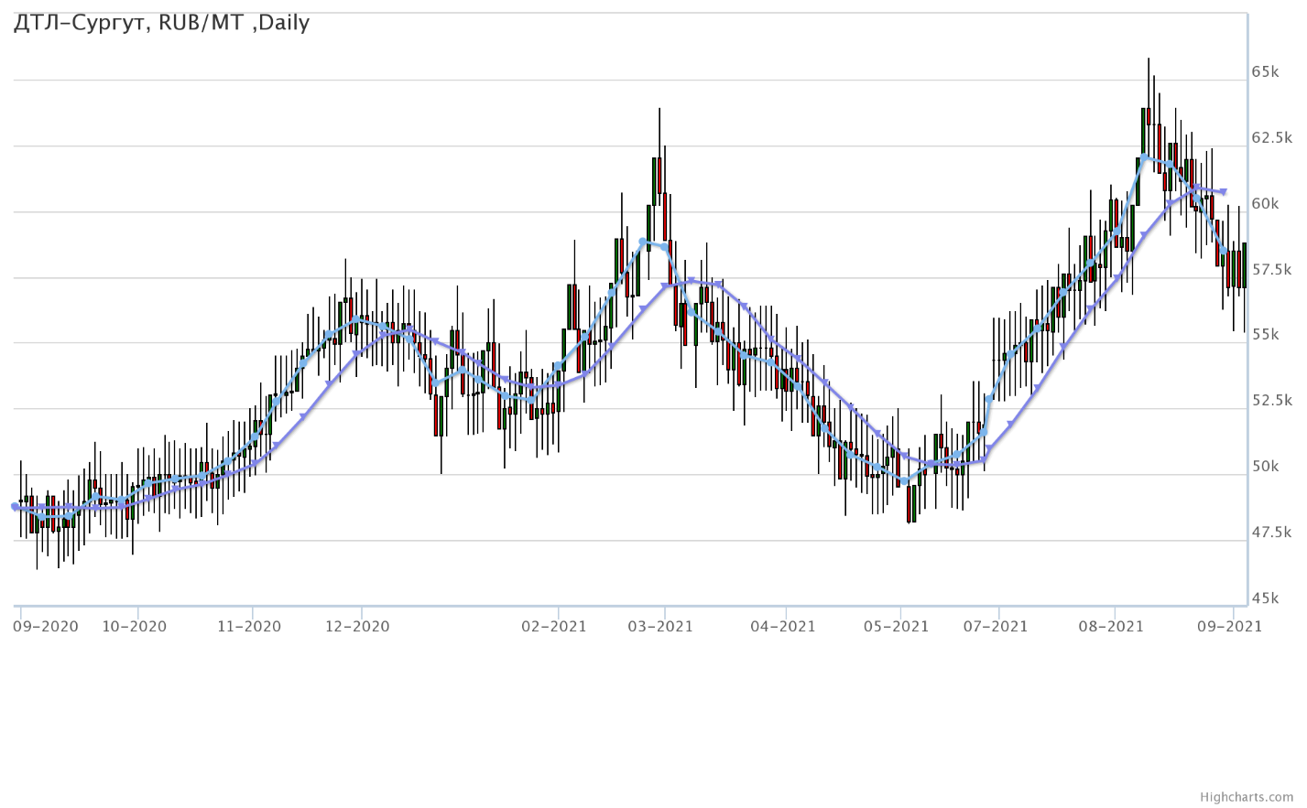The width and height of the screenshot is (1307, 808).
Task: Click light blue line's peak marker before 03-2021
Action: [643, 242]
